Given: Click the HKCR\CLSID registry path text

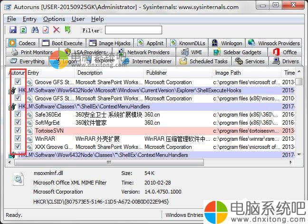Looking at the screenshot, I should pyautogui.click(x=101, y=202).
